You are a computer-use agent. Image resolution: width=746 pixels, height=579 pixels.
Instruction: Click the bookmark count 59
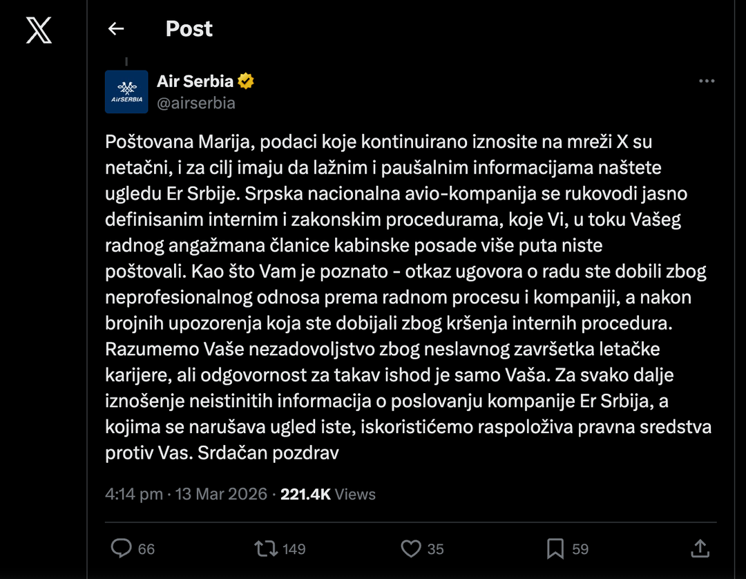tap(580, 549)
